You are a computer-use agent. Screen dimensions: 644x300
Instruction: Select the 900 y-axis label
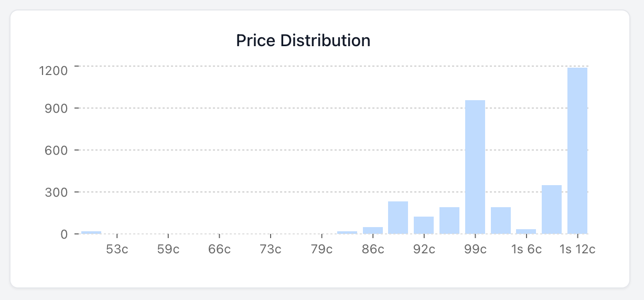(x=57, y=109)
